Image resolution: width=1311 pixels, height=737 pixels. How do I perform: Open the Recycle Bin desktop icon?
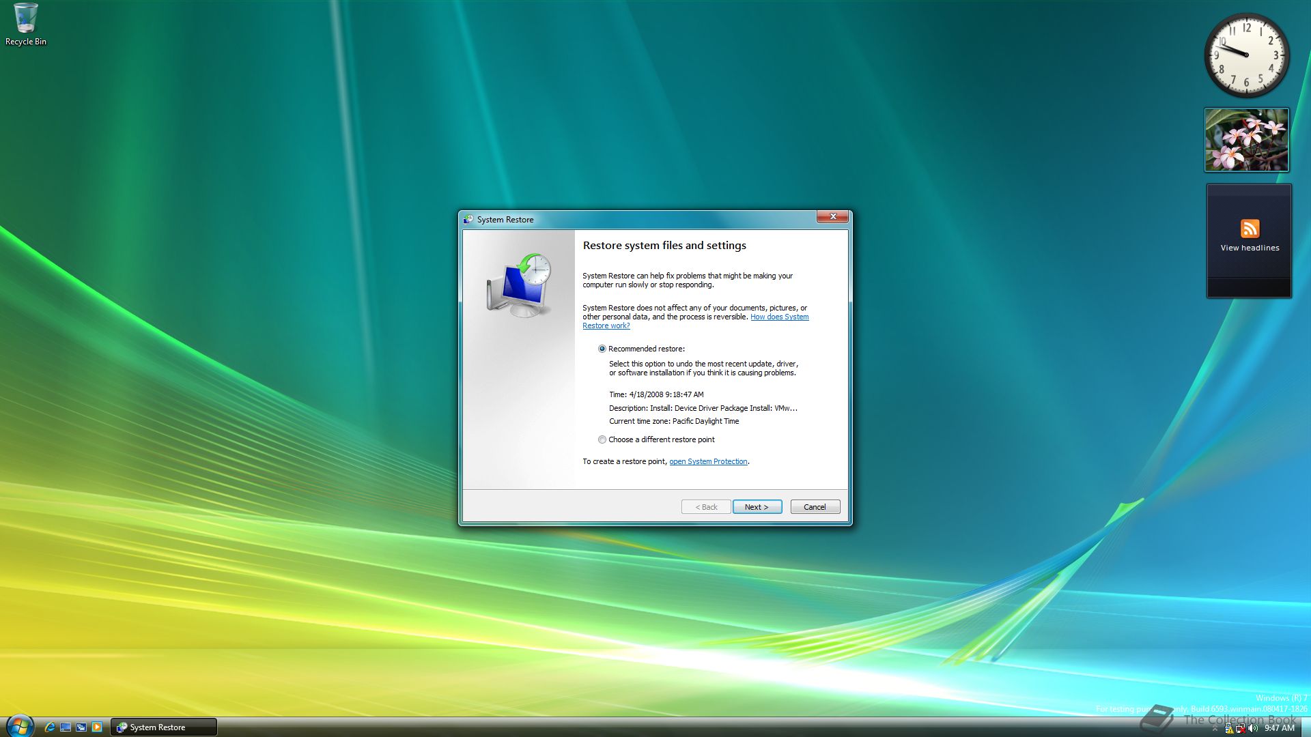25,25
